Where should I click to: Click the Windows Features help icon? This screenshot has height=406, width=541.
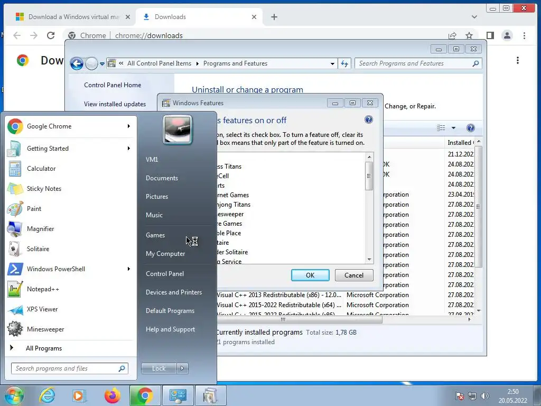pos(368,119)
